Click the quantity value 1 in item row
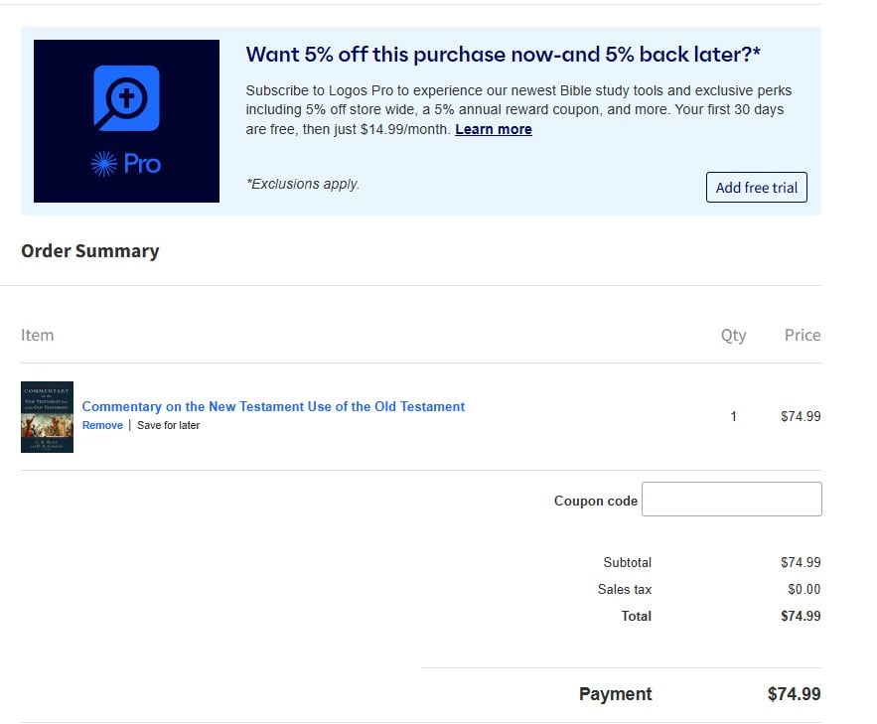Screen dimensions: 877x724 click(733, 416)
